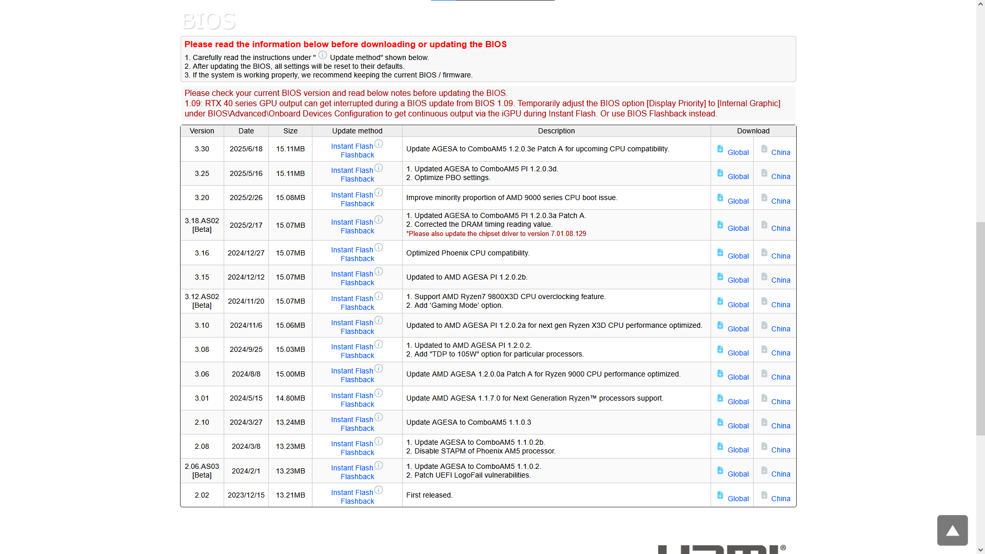Click the Update method column header

357,131
